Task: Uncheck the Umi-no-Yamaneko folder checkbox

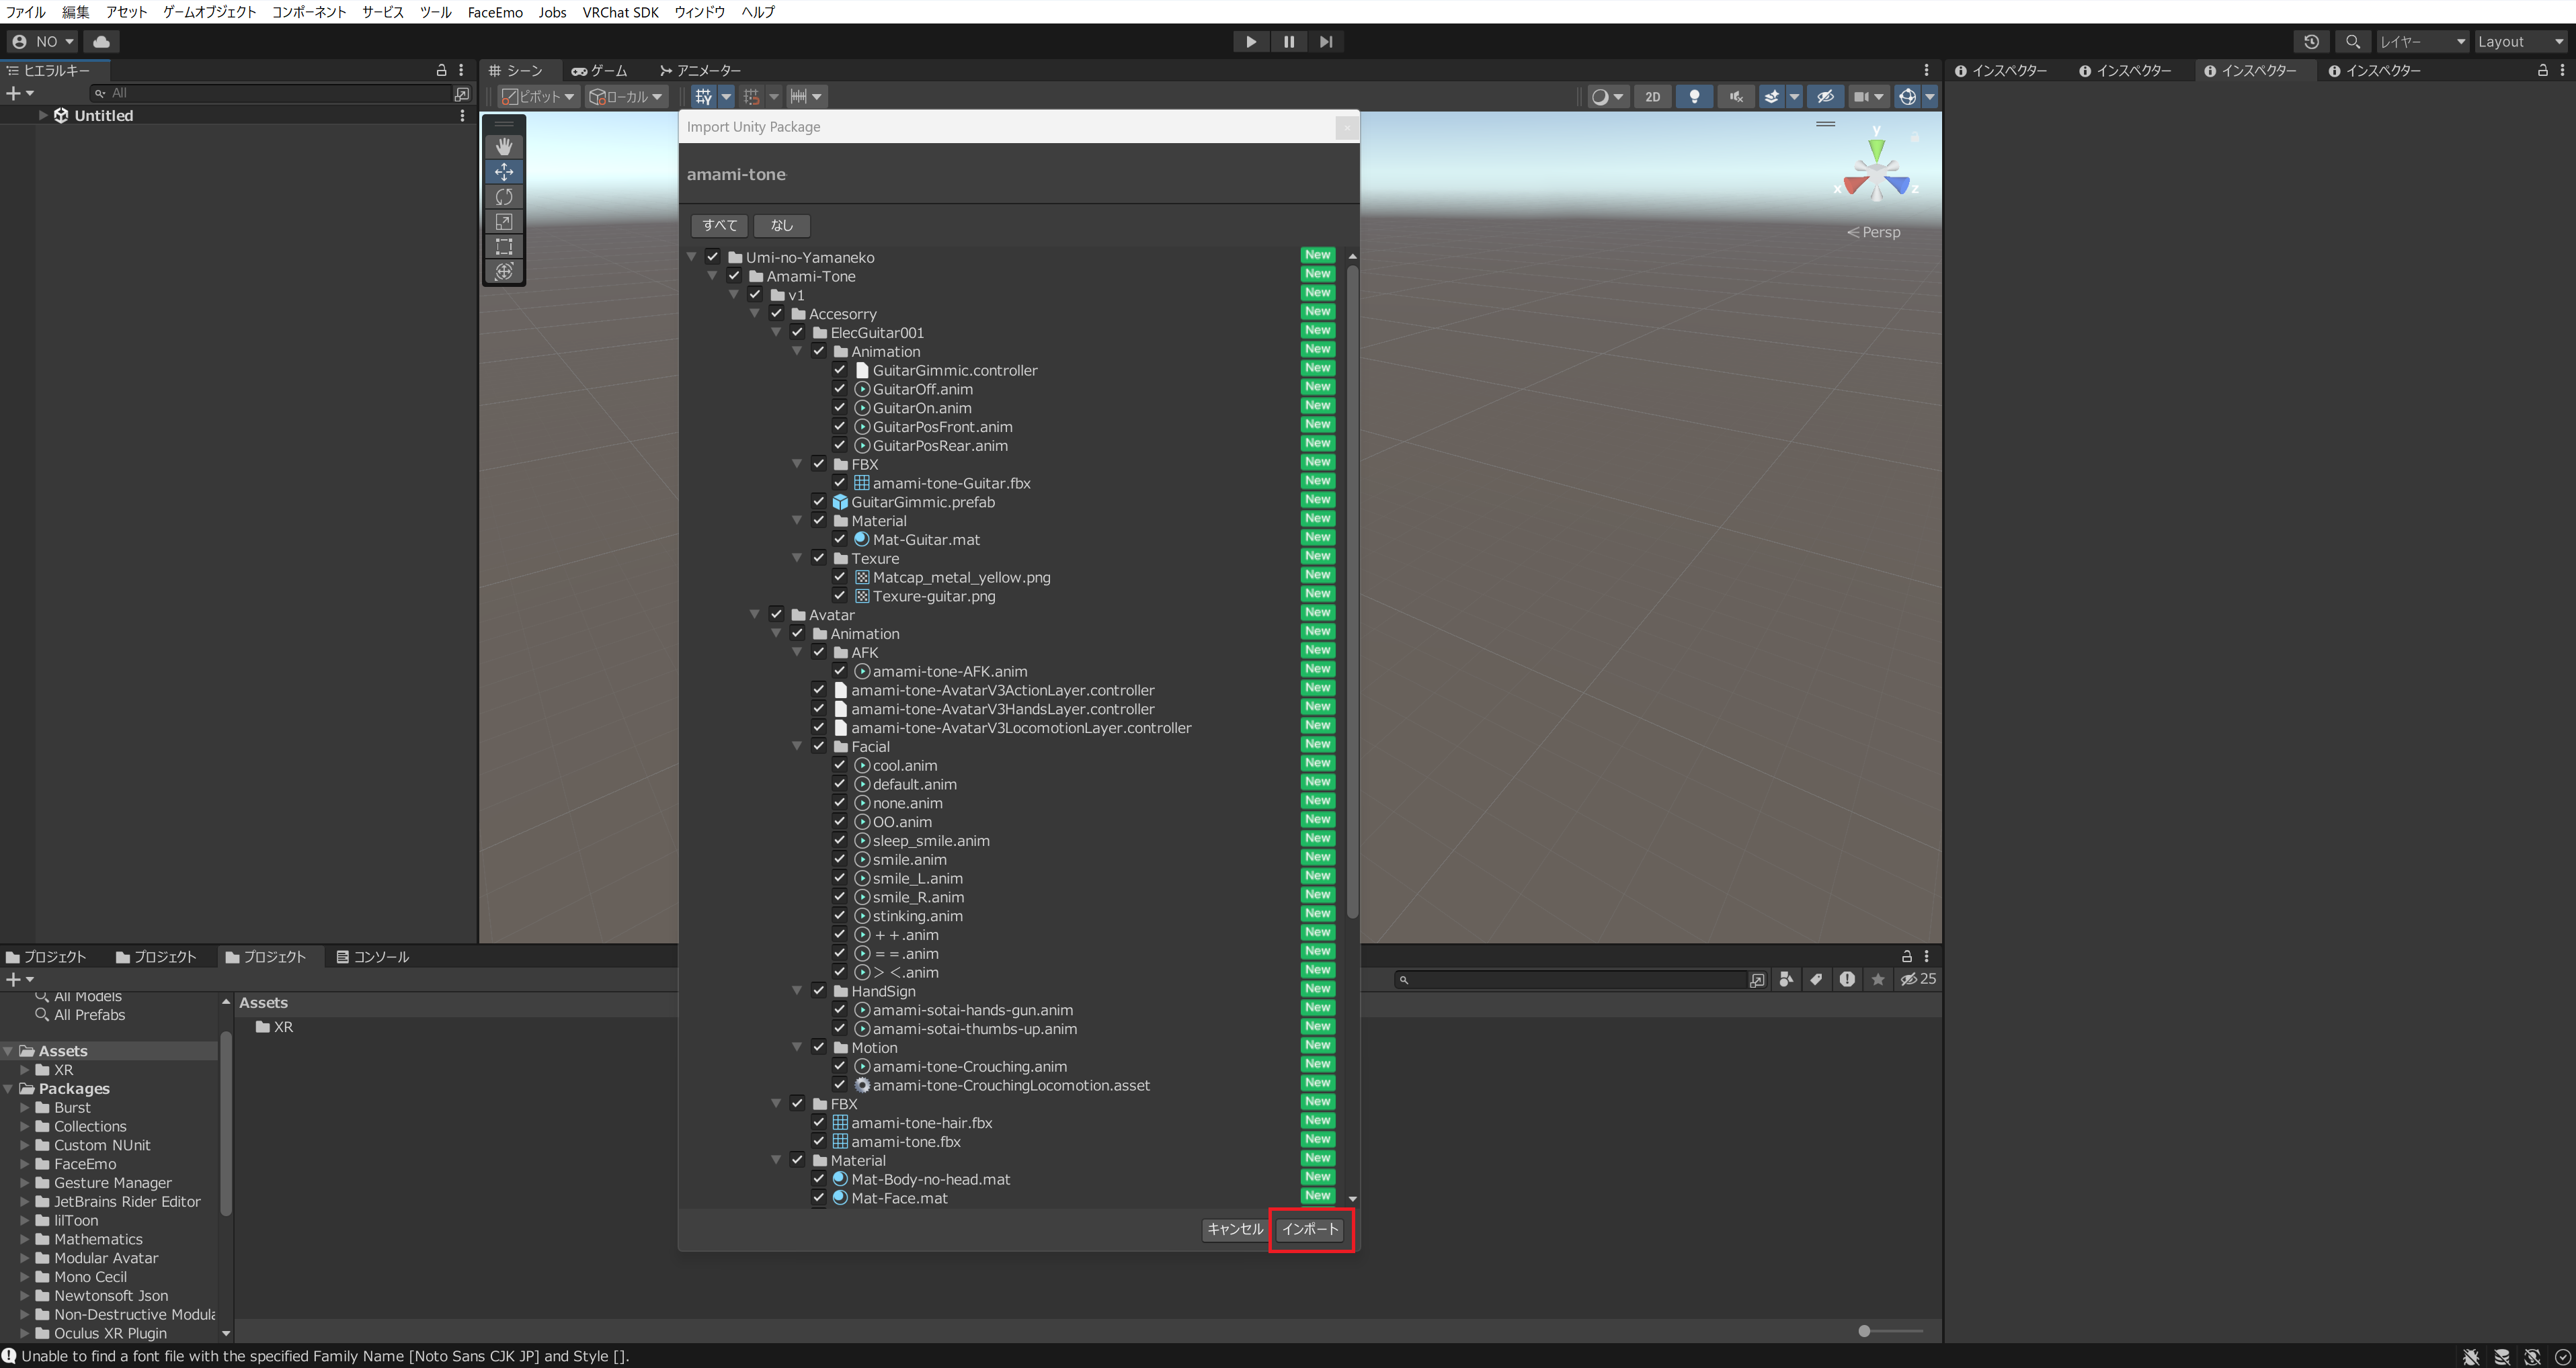Action: point(713,257)
